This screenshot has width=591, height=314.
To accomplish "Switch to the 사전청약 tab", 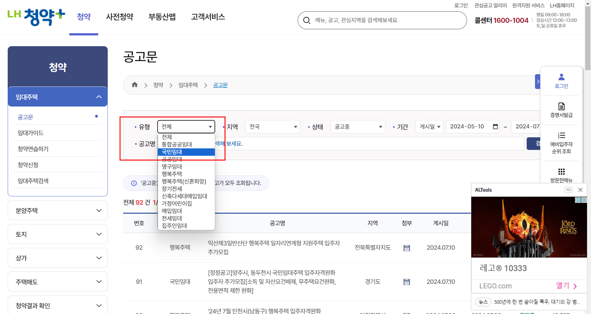I will 119,17.
